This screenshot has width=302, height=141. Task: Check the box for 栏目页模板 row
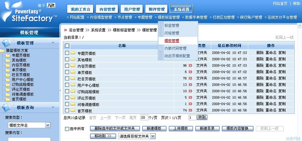(67, 78)
